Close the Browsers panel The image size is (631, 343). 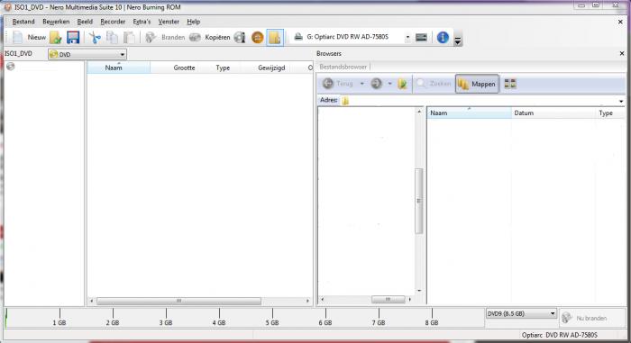[x=622, y=53]
